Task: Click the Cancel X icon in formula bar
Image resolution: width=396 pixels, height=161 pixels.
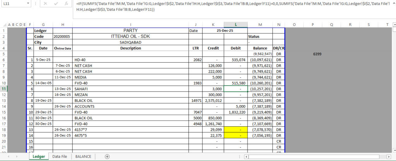Action: coord(45,3)
